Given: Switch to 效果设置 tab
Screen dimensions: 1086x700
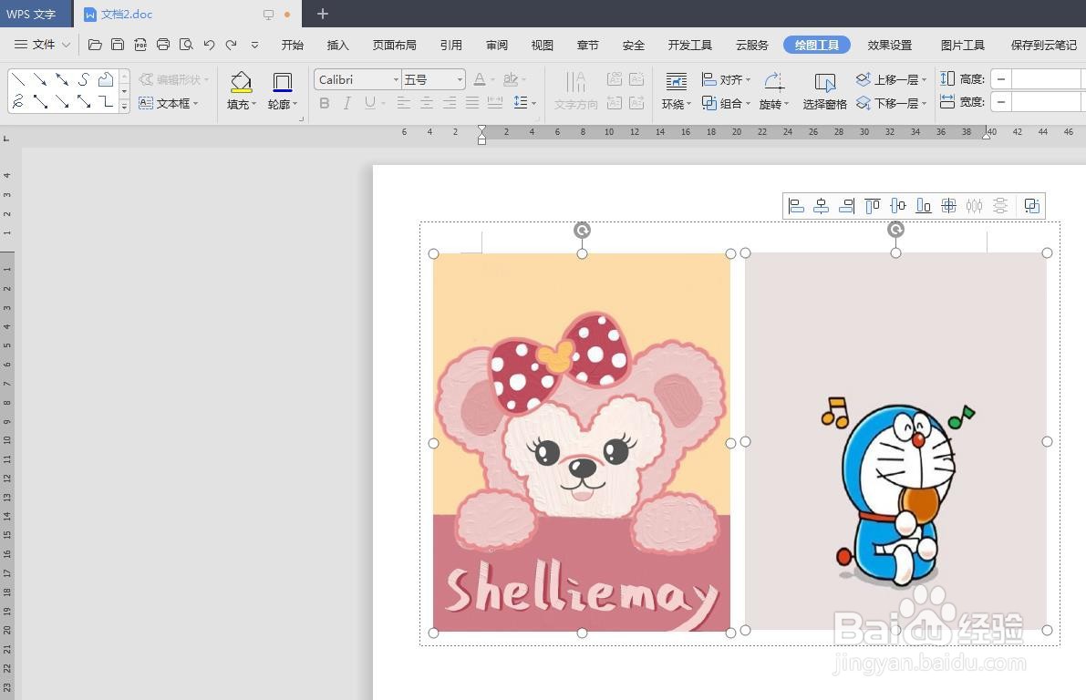Looking at the screenshot, I should coord(890,45).
